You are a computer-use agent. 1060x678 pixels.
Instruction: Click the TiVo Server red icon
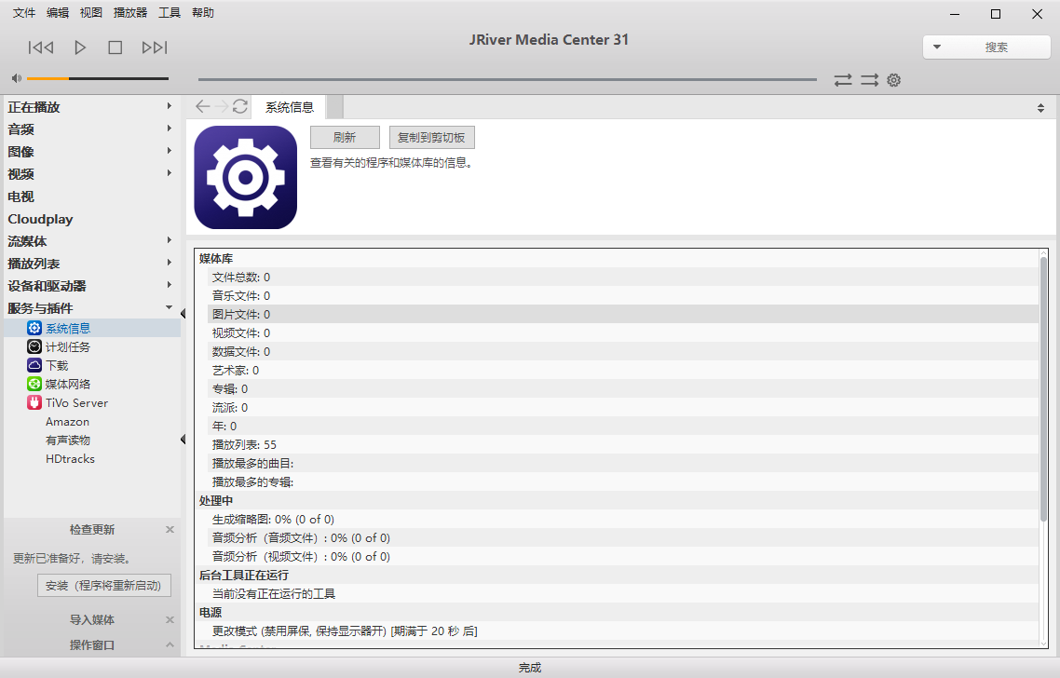point(34,403)
